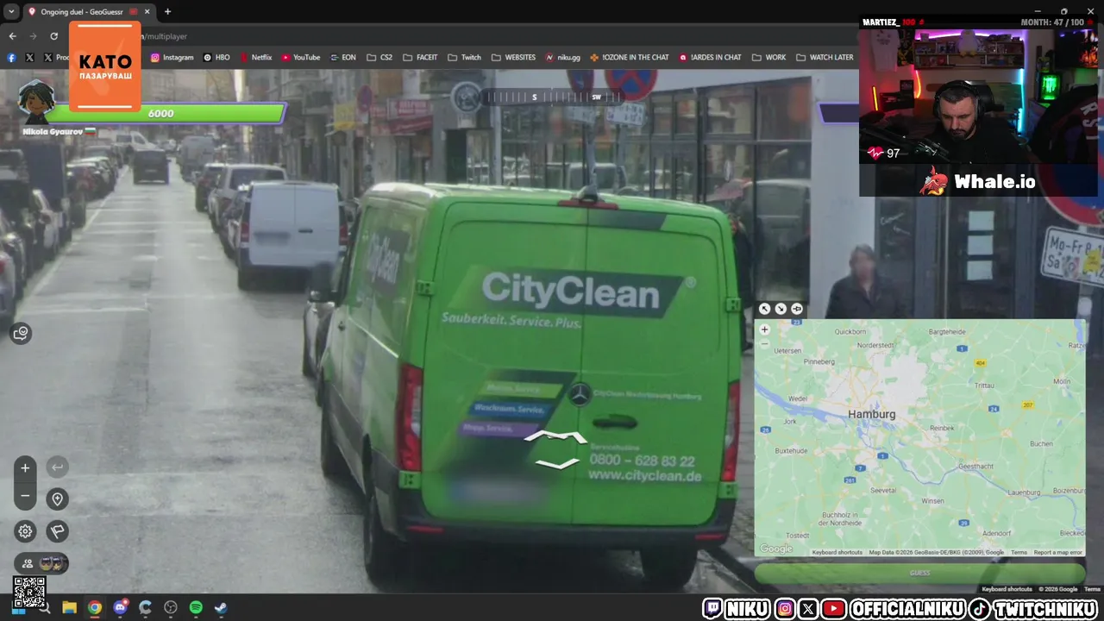This screenshot has height=621, width=1104.
Task: Open the Netflix bookmark
Action: point(255,58)
